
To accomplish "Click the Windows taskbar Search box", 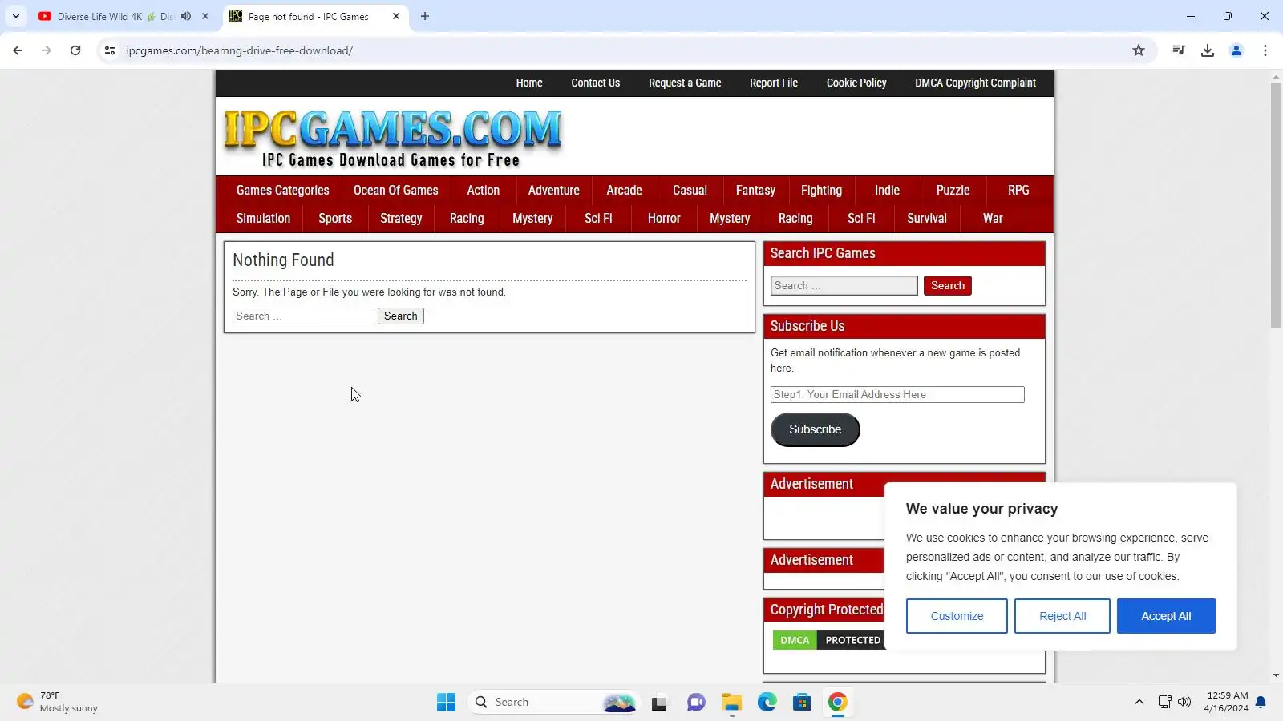I will 553,703.
